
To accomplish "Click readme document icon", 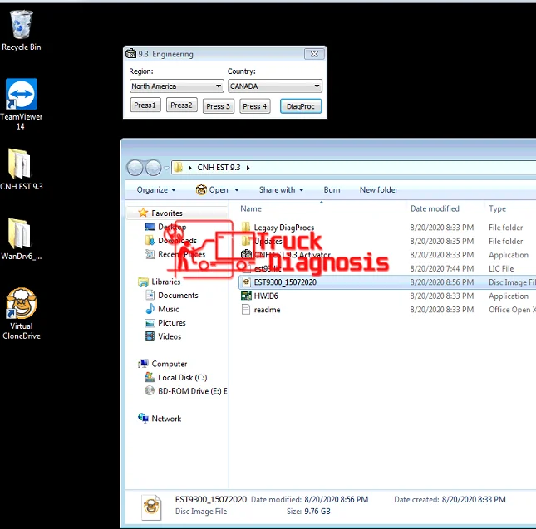I will (246, 310).
